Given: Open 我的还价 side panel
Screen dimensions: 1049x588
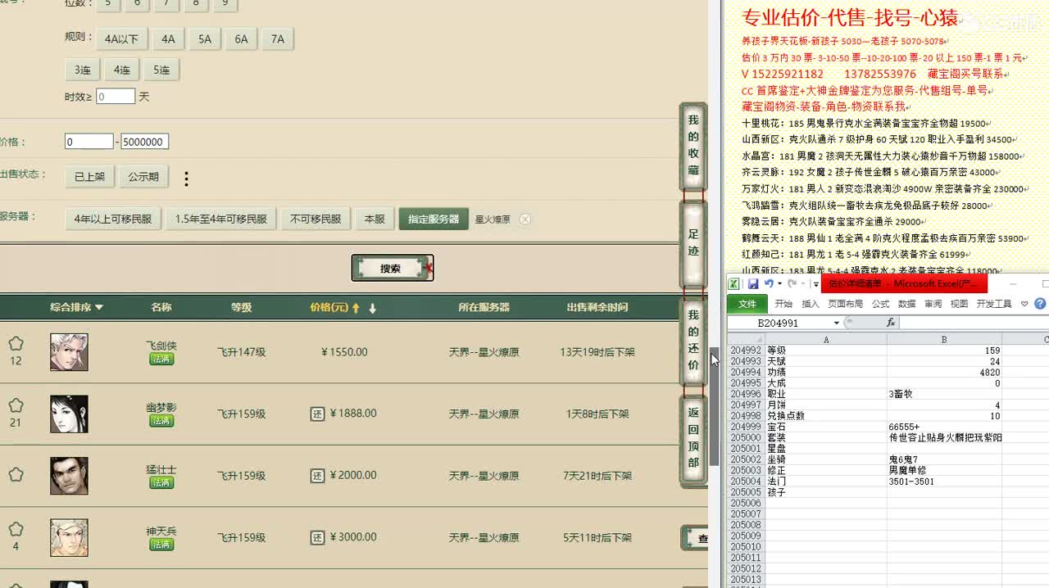Looking at the screenshot, I should (x=693, y=340).
